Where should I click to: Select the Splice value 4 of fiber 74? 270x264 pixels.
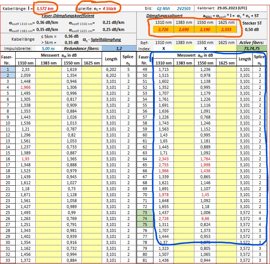point(260,219)
